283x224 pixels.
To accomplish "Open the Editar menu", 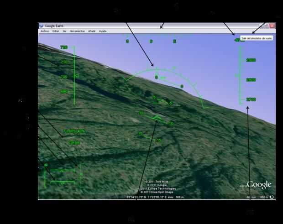I will coord(56,31).
